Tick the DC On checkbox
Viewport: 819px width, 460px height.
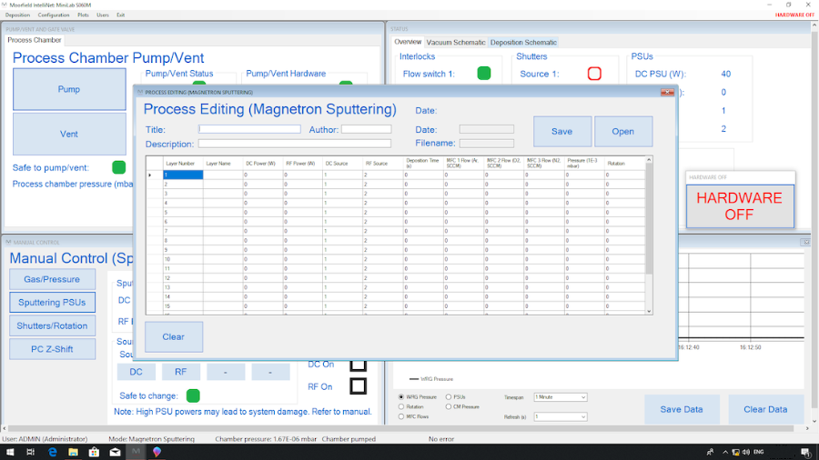(359, 365)
